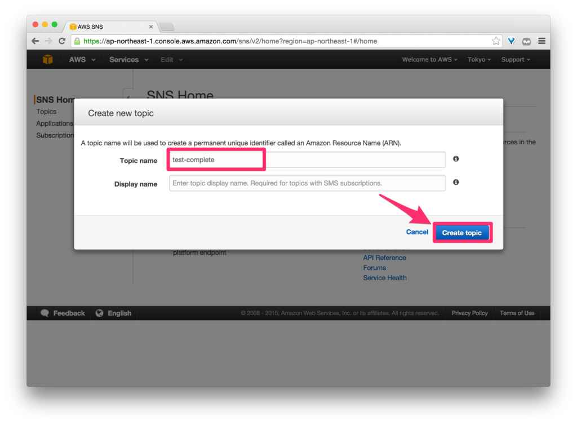Screen dimensions: 577x425
Task: Open Applications in the sidebar
Action: (x=55, y=123)
